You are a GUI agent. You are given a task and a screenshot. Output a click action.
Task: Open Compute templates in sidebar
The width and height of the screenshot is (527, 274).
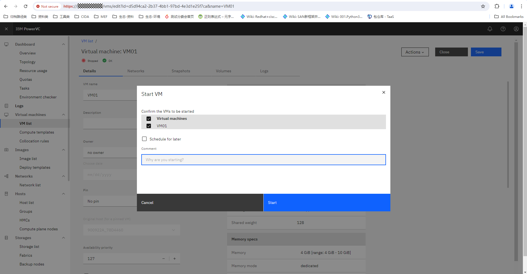(x=37, y=132)
